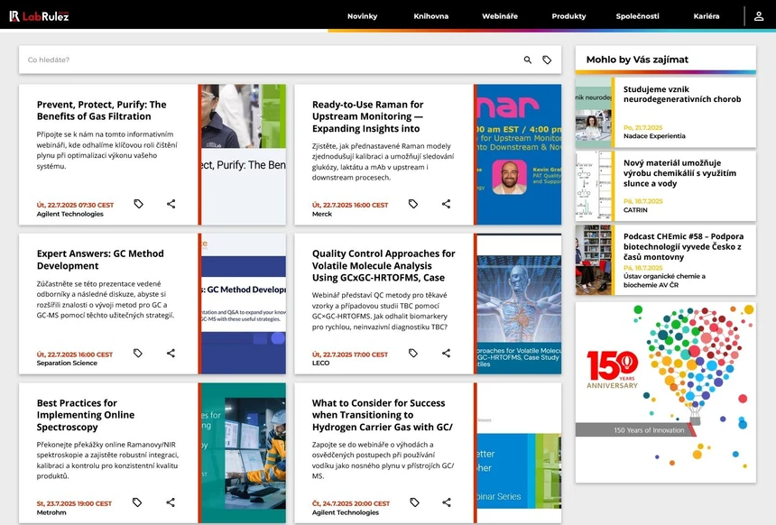
Task: Click the tag filter icon beside the magnifier
Action: (548, 60)
